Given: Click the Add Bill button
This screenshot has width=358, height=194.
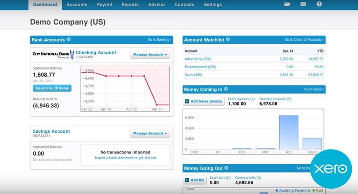Looking at the screenshot, I should 195,181.
